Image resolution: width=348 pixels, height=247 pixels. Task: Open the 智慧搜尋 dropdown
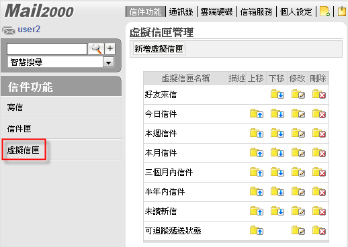click(x=108, y=62)
